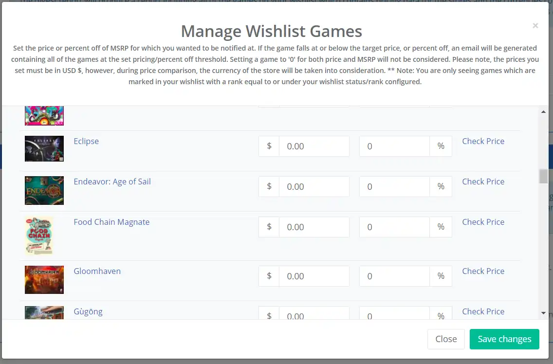Focus the Eclipse percent off field
The width and height of the screenshot is (553, 364).
tap(394, 146)
